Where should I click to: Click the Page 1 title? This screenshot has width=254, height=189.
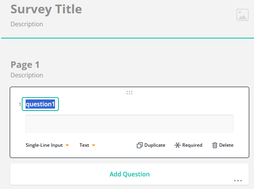coord(25,64)
